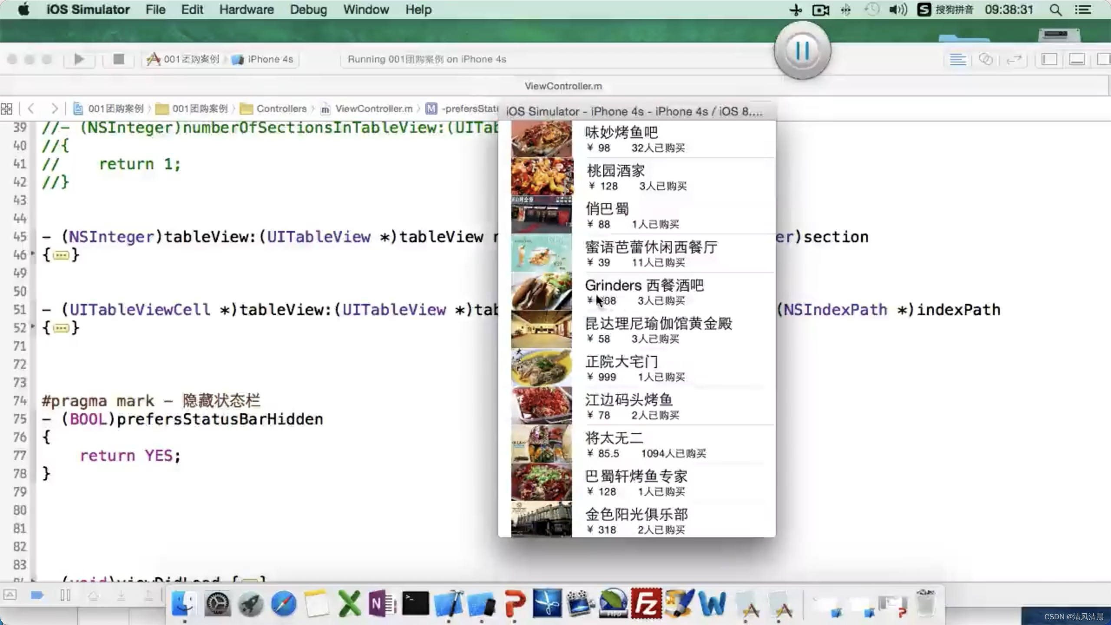
Task: Open the Version editor (arrows icon)
Action: click(x=1014, y=59)
